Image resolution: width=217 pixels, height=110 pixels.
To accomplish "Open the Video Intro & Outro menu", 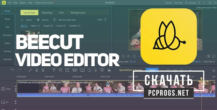I will [x=44, y=3].
